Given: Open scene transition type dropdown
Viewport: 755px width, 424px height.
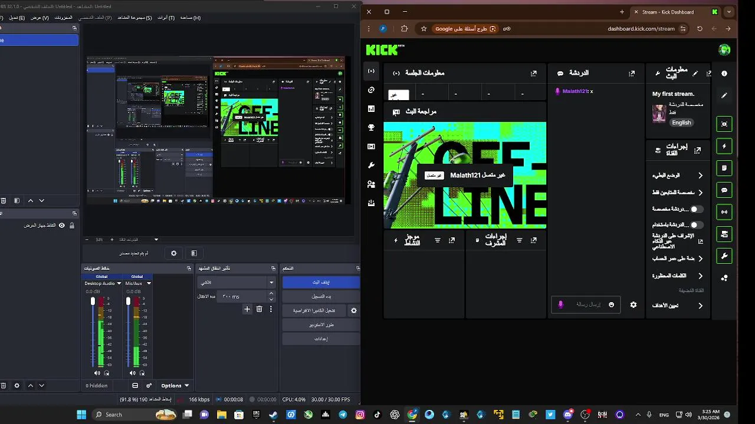Looking at the screenshot, I should (x=237, y=283).
